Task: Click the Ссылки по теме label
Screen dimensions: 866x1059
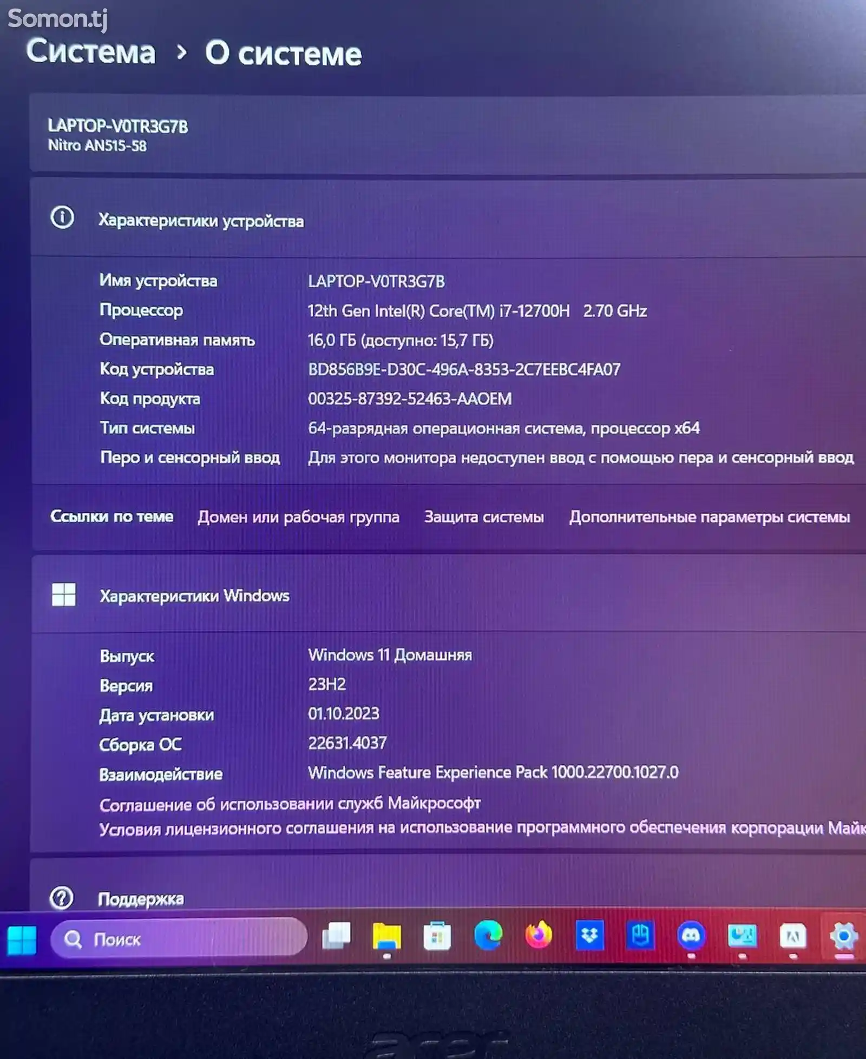Action: (112, 516)
